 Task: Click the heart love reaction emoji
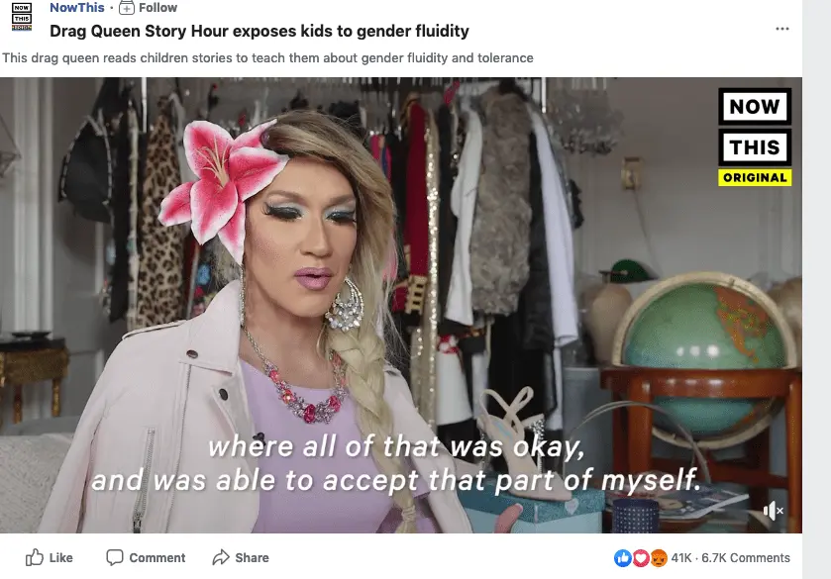click(x=641, y=558)
